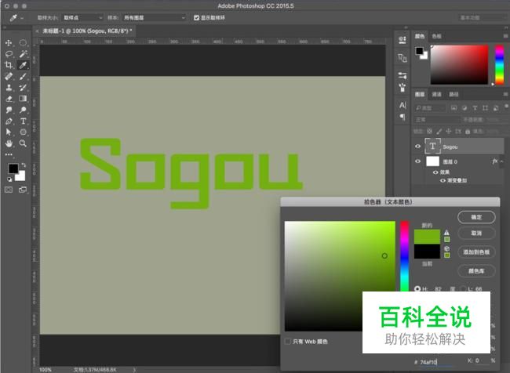This screenshot has height=373, width=510.
Task: Select the Eraser tool
Action: click(x=9, y=99)
